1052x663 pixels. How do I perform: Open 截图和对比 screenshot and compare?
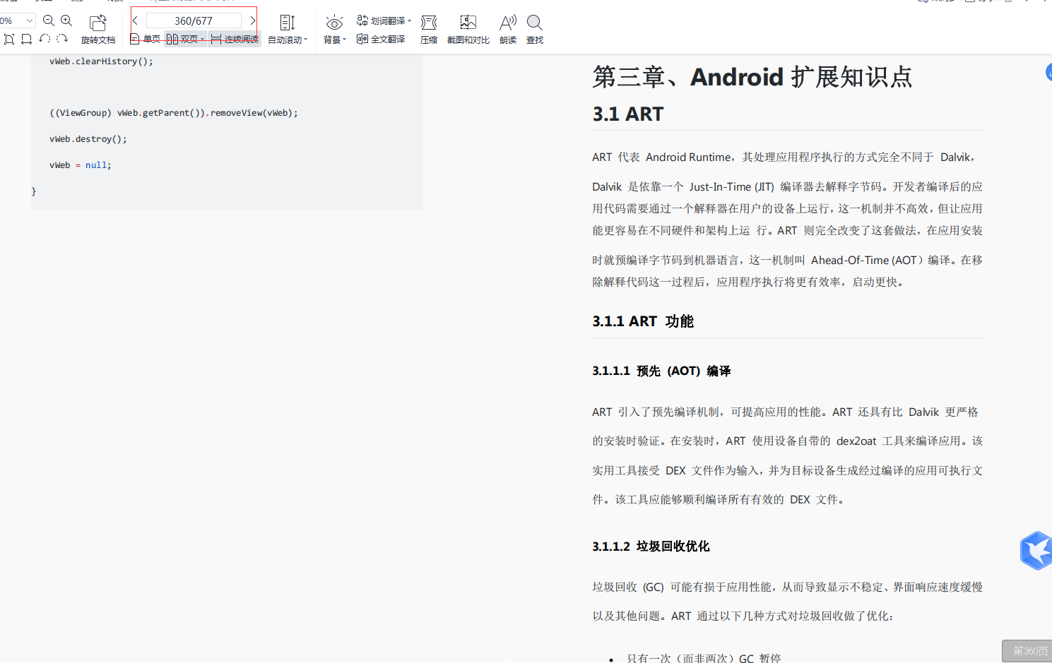coord(468,30)
